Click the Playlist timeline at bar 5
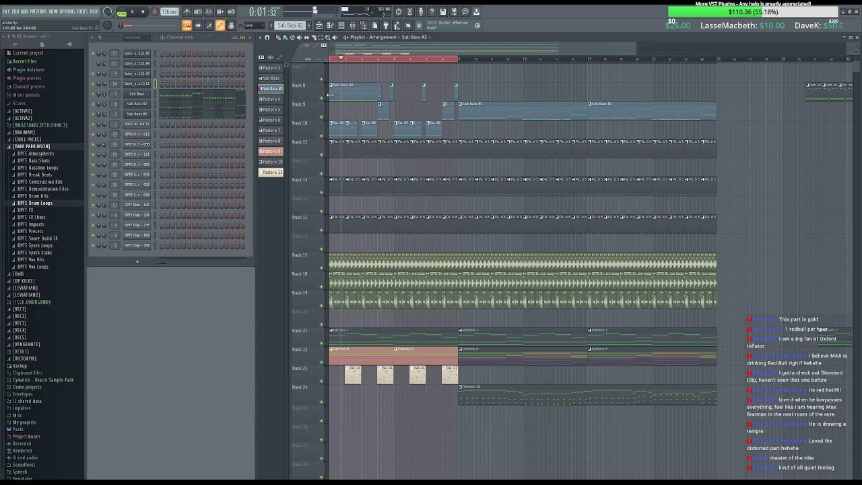The height and width of the screenshot is (485, 862). 394,59
